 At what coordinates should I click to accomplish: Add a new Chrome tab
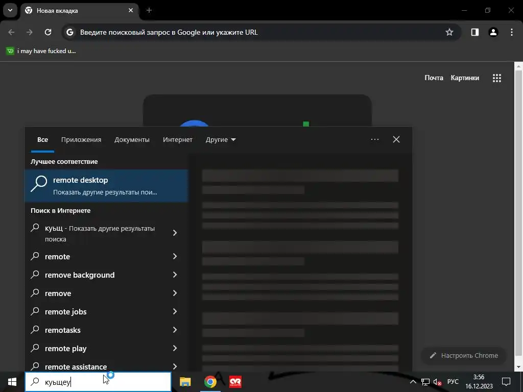click(149, 10)
